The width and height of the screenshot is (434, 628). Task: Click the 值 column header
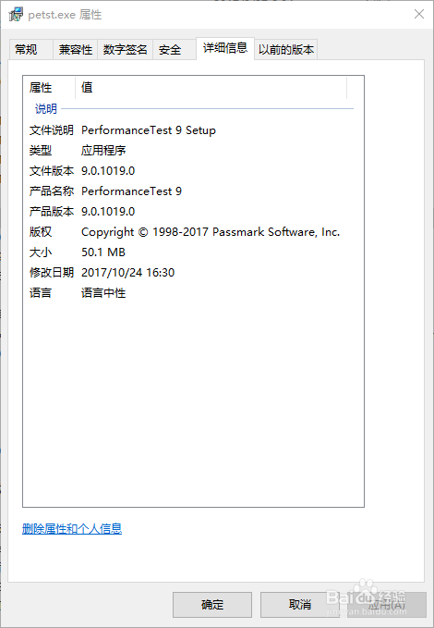[x=211, y=87]
